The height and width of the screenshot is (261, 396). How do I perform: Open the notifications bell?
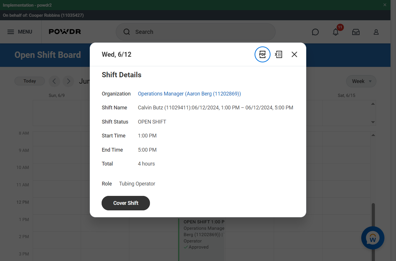point(336,32)
